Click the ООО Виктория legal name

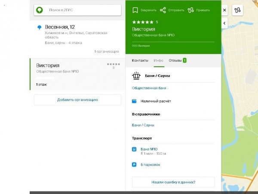tap(141, 46)
